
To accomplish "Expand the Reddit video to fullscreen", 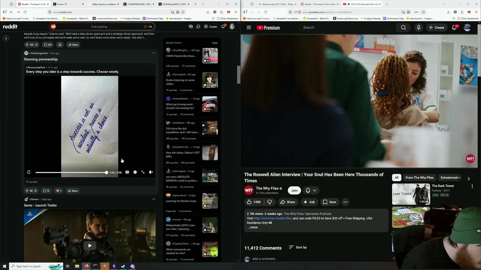I will pyautogui.click(x=143, y=172).
